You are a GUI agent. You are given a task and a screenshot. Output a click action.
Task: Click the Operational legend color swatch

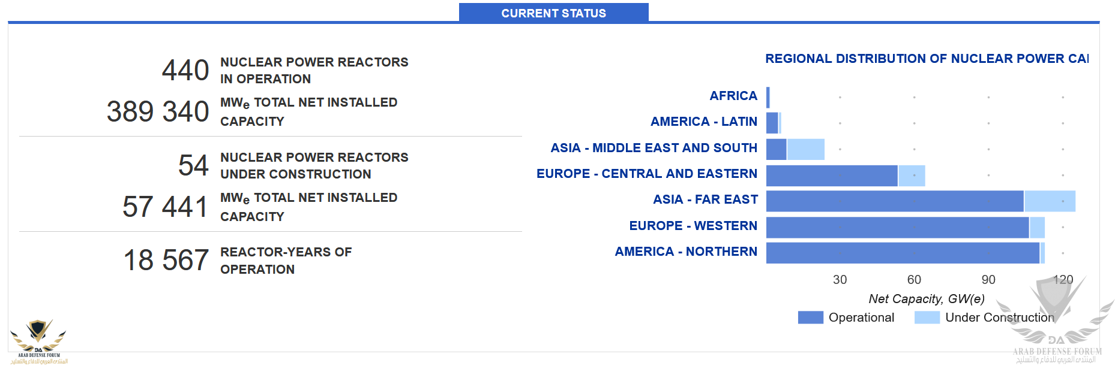click(810, 317)
